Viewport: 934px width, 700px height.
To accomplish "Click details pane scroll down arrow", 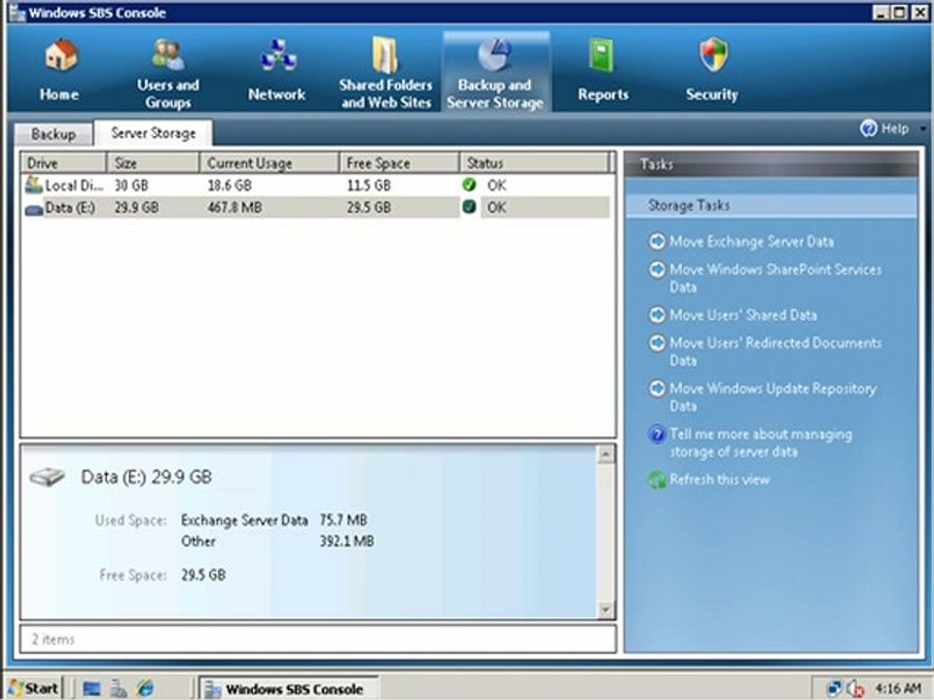I will [605, 610].
